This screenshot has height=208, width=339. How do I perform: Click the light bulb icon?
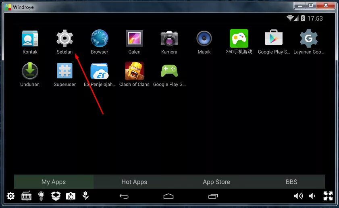tap(41, 196)
